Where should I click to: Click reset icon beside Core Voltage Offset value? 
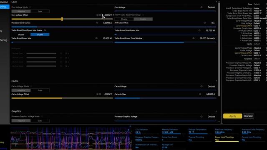(x=100, y=15)
